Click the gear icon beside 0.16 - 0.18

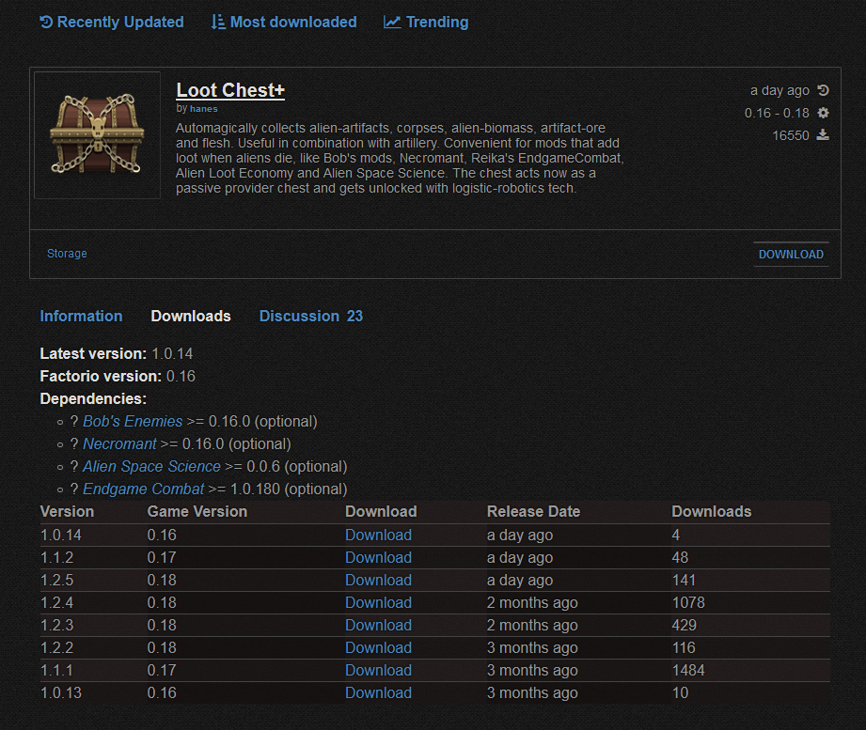(823, 113)
